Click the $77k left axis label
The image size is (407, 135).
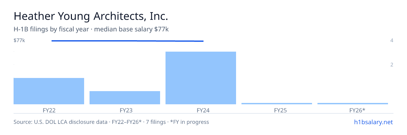[x=19, y=40]
